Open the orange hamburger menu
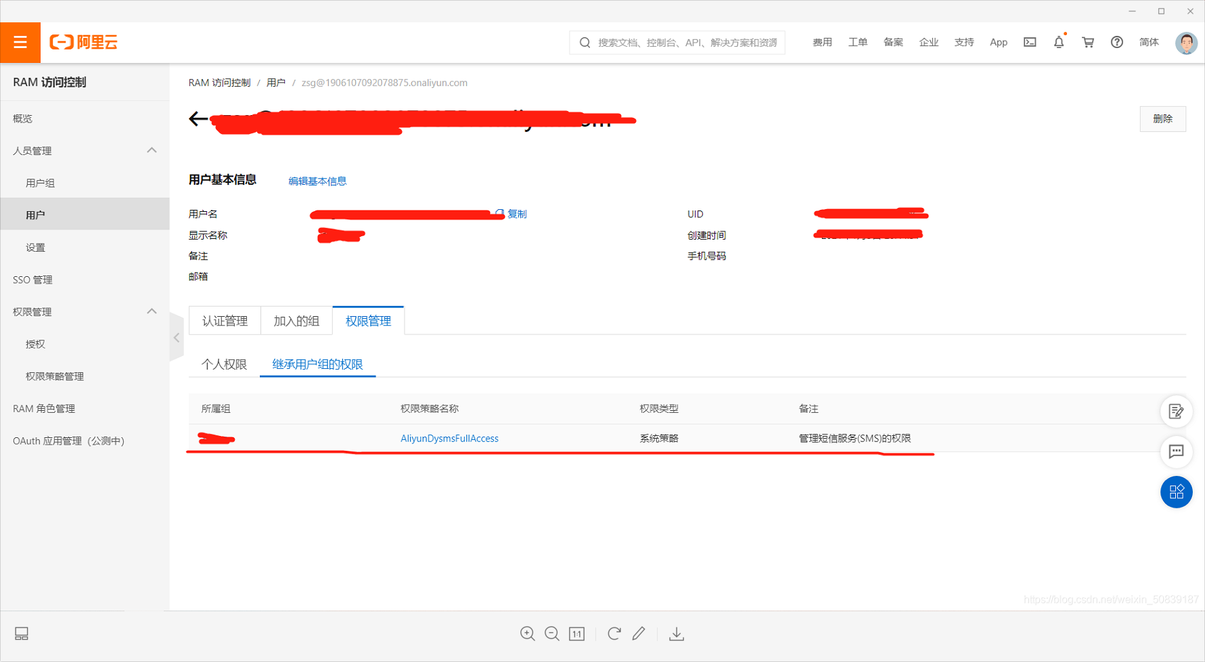The width and height of the screenshot is (1205, 662). click(20, 43)
